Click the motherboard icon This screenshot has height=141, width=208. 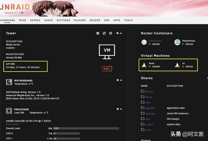click(9, 82)
